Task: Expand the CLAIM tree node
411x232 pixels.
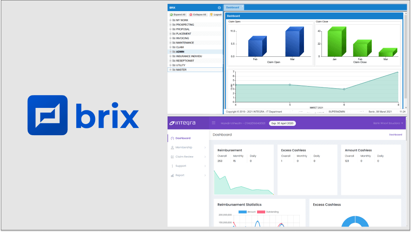Action: click(x=171, y=47)
